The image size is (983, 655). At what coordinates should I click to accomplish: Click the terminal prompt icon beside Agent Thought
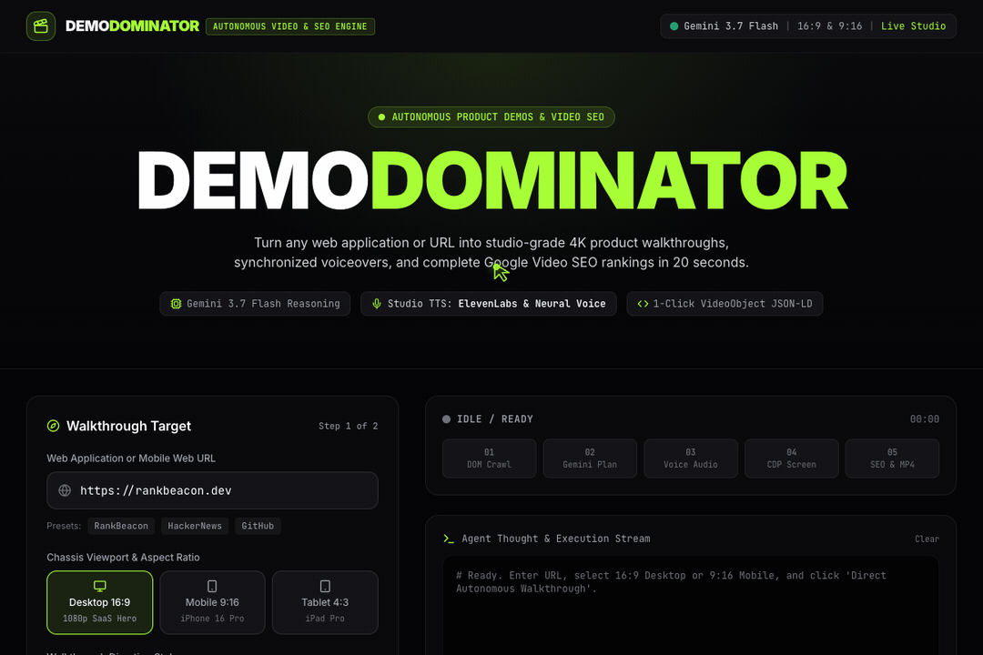(x=448, y=539)
